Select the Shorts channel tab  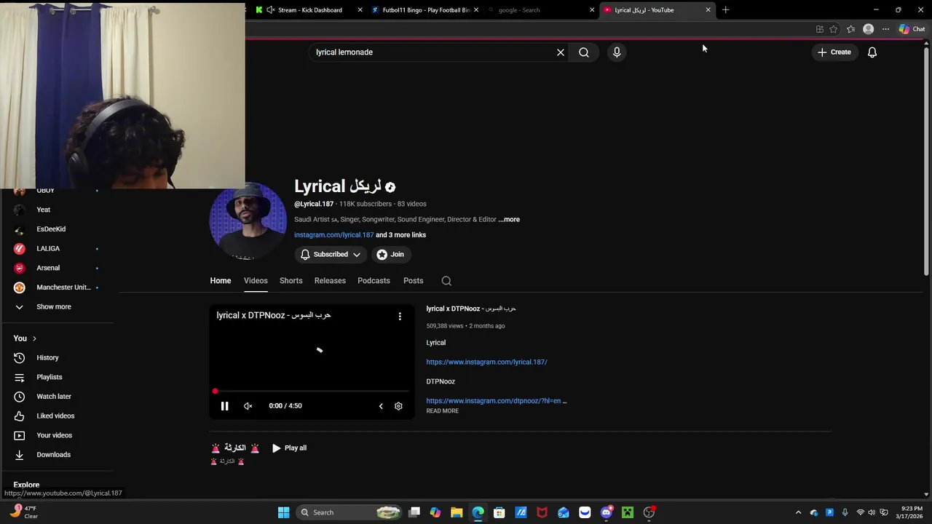coord(291,281)
